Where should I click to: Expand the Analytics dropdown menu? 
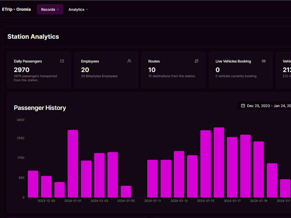tap(78, 9)
